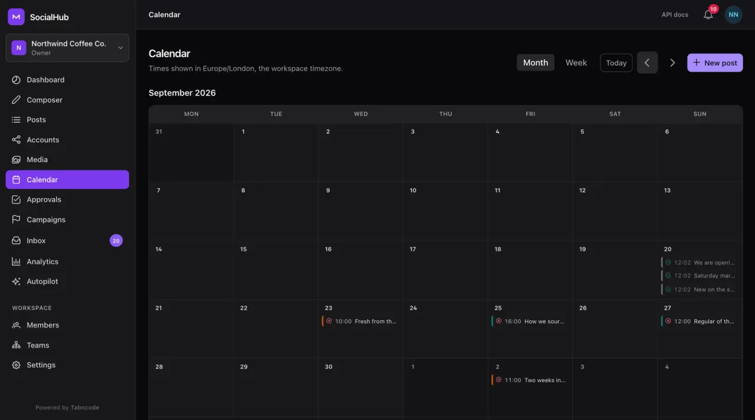Click the Dashboard gauge icon

coord(16,80)
